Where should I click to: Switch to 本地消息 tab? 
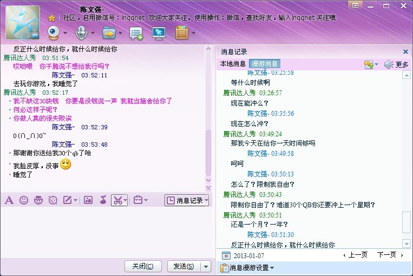coord(233,64)
